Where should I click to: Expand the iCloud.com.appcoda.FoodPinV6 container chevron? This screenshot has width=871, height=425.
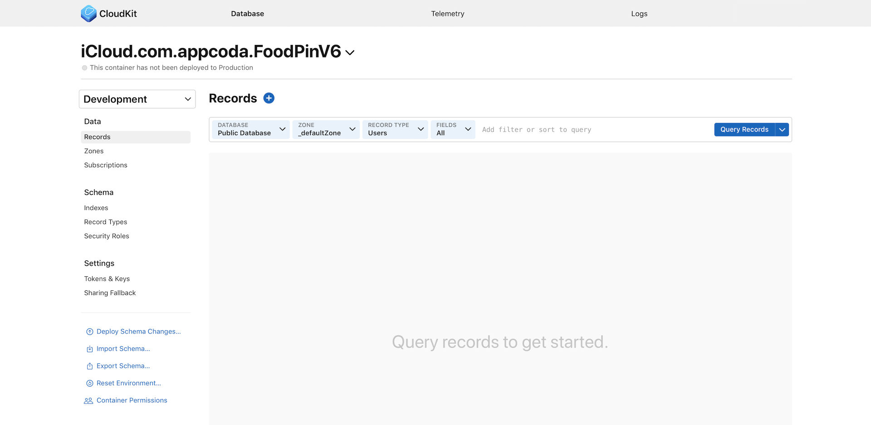(x=349, y=53)
